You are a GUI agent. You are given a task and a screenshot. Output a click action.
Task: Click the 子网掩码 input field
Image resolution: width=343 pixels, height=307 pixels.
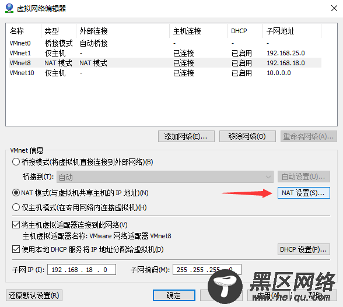207,270
